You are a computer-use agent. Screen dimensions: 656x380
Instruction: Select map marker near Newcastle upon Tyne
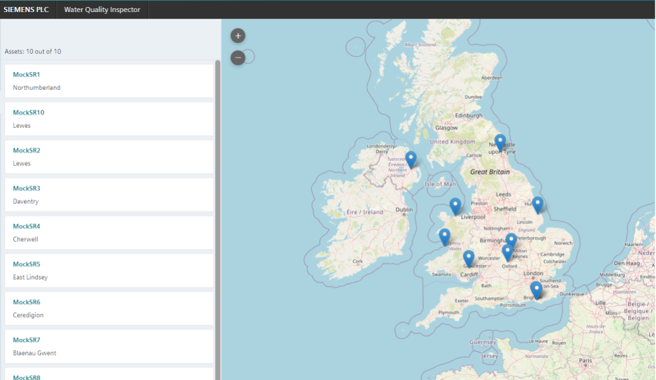pos(500,142)
